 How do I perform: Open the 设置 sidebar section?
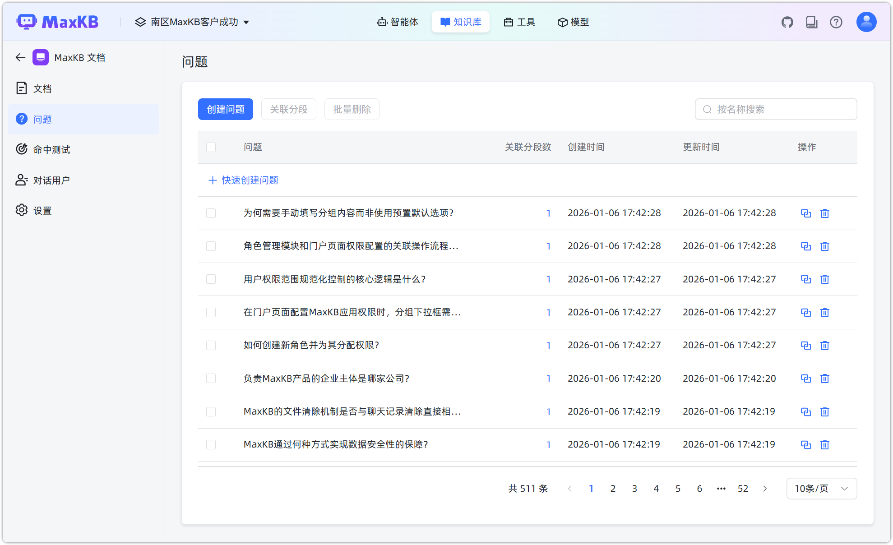[x=42, y=210]
